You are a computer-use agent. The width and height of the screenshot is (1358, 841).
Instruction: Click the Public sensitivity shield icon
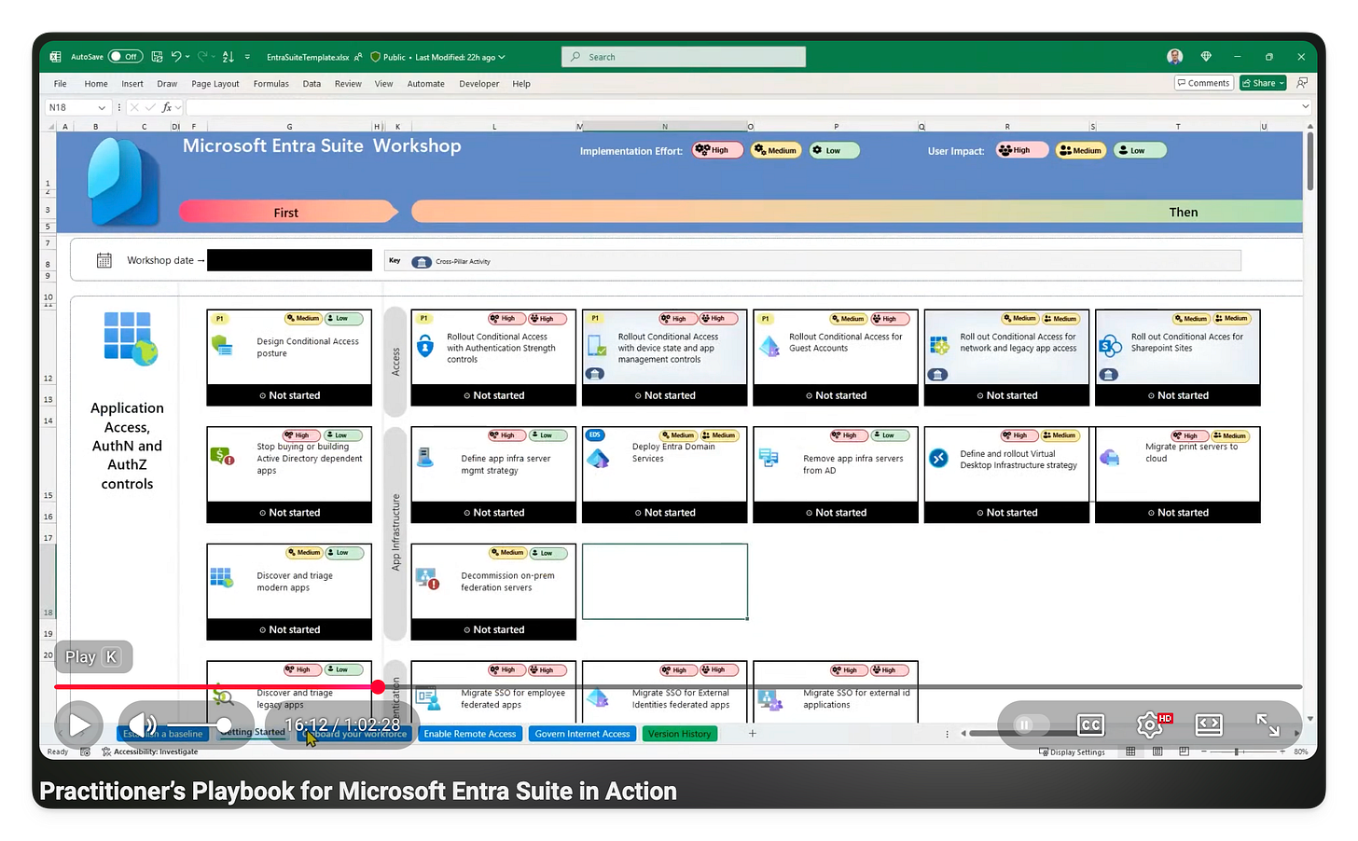[x=376, y=57]
